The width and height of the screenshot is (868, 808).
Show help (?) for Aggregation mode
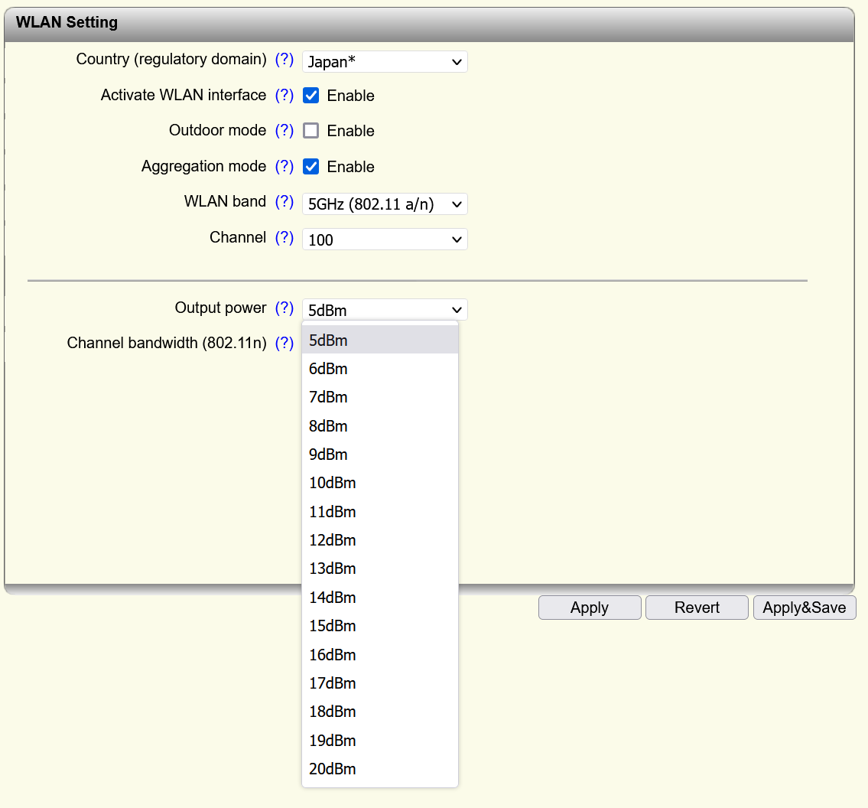coord(284,167)
